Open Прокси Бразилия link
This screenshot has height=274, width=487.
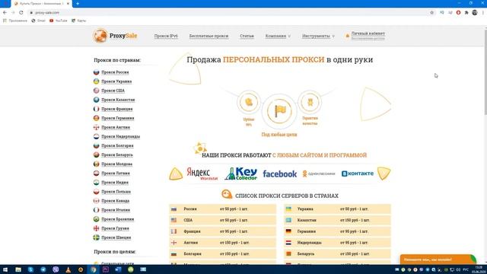[x=118, y=219]
